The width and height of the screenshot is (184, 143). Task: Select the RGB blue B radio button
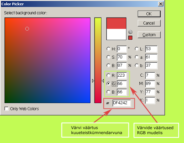coord(108,92)
